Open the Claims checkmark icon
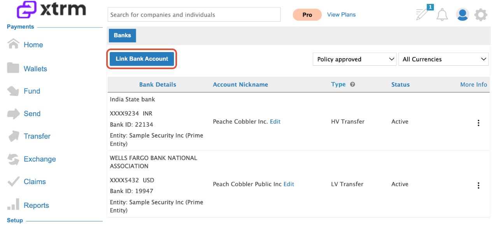Viewport: 500px width, 228px height. (13, 181)
